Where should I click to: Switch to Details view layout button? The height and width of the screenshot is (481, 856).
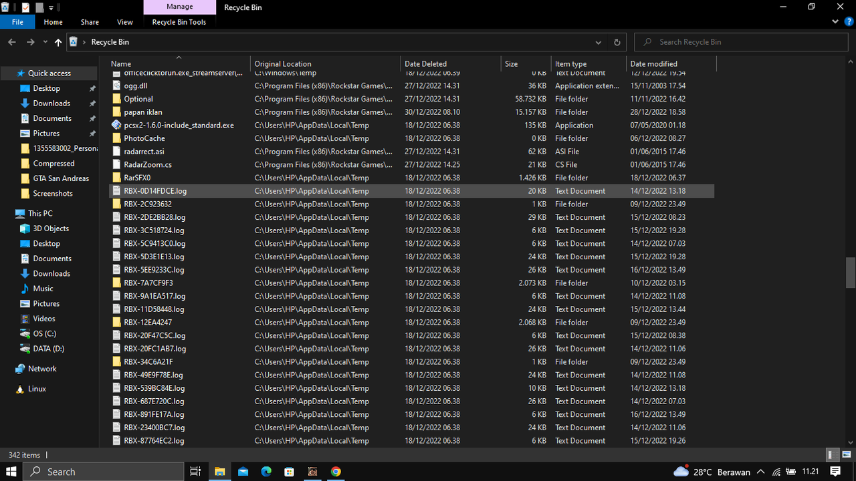coord(833,455)
